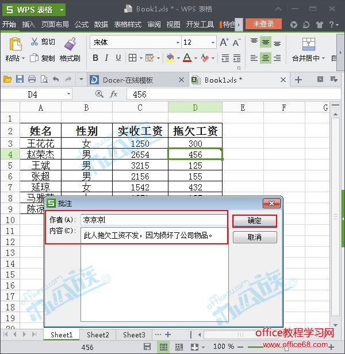
Task: Click the Copy icon
Action: click(34, 58)
